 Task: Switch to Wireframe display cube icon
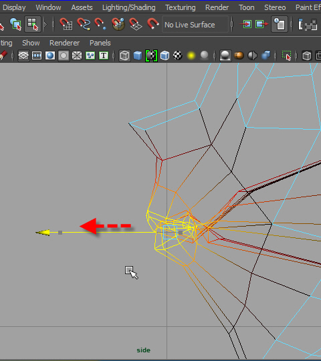pos(124,55)
